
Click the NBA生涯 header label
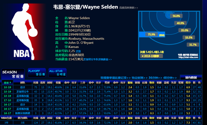coord(6,118)
